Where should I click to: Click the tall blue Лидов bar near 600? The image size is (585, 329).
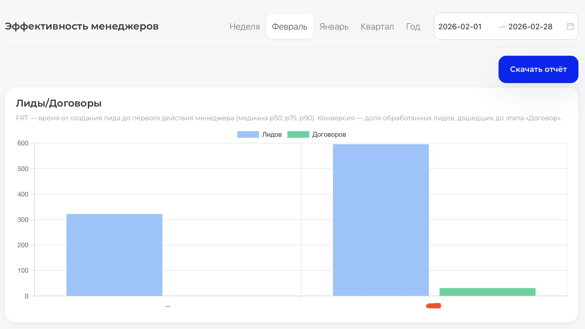(x=381, y=220)
